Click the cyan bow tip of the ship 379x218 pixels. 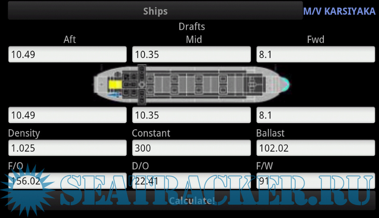point(285,83)
